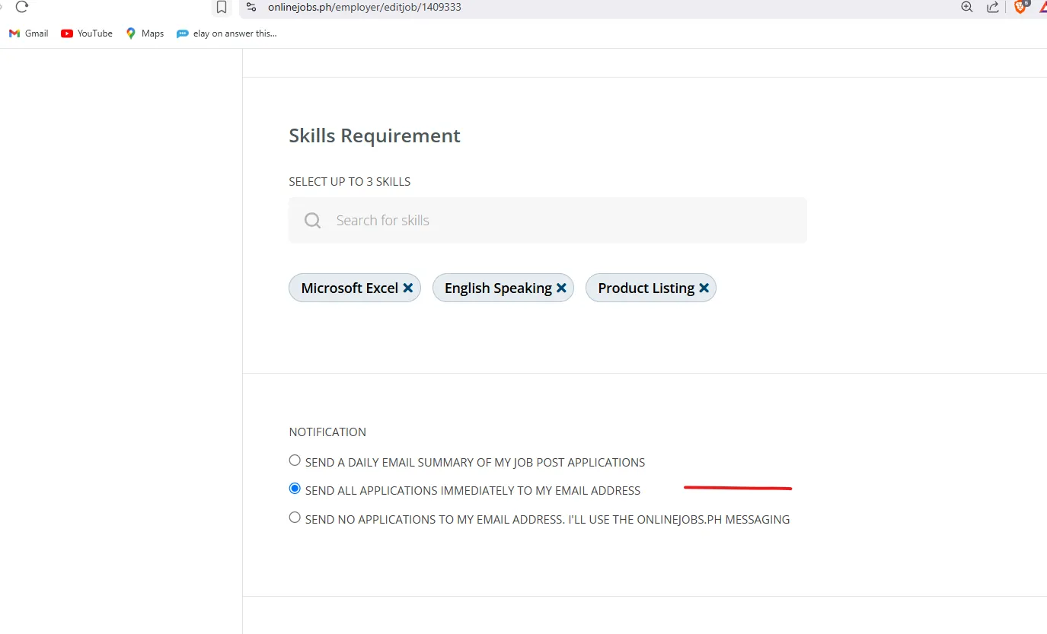Click the NOTIFICATION label
This screenshot has width=1047, height=634.
click(327, 432)
